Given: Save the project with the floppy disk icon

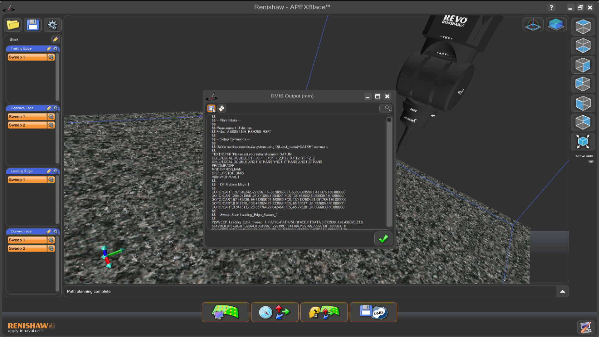Looking at the screenshot, I should click(x=33, y=25).
